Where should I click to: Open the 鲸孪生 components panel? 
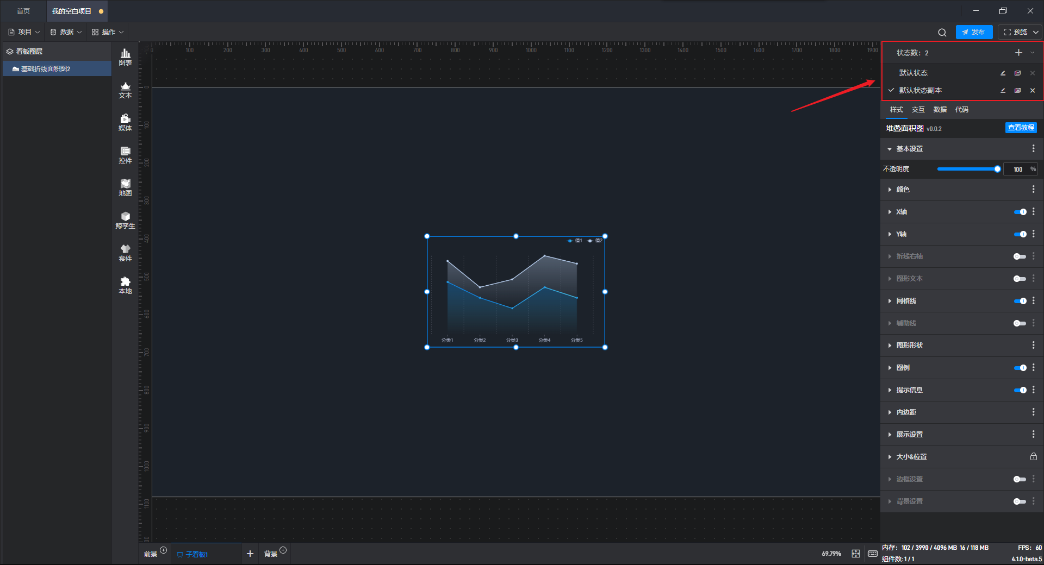(x=125, y=220)
